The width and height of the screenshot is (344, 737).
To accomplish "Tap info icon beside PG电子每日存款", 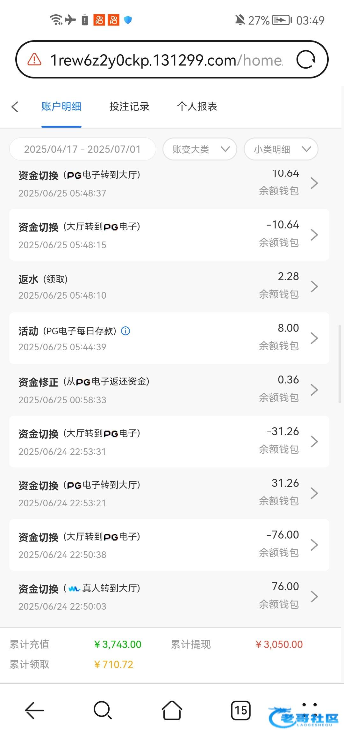I will tap(125, 331).
